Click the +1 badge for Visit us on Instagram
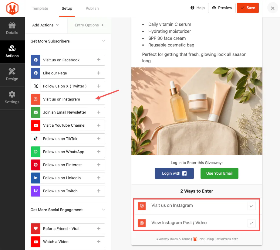This screenshot has width=280, height=250. (251, 206)
